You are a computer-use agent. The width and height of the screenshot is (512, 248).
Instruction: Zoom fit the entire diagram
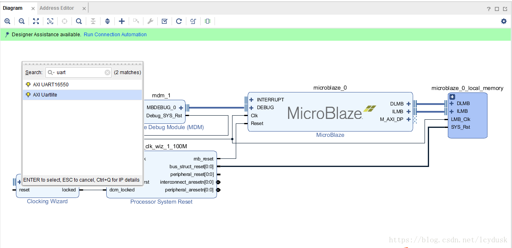point(36,21)
